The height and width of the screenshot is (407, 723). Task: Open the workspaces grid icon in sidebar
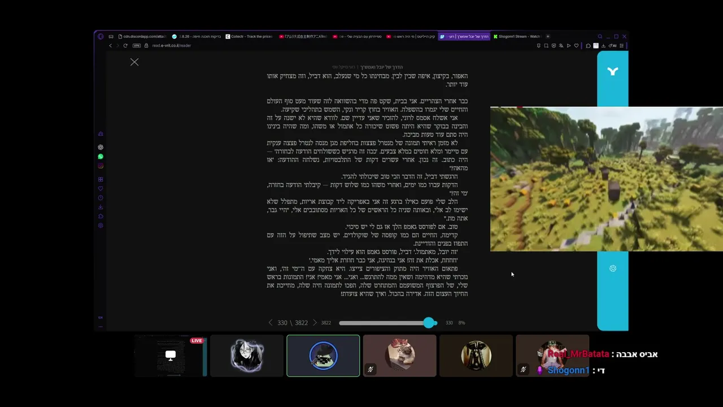(x=101, y=180)
